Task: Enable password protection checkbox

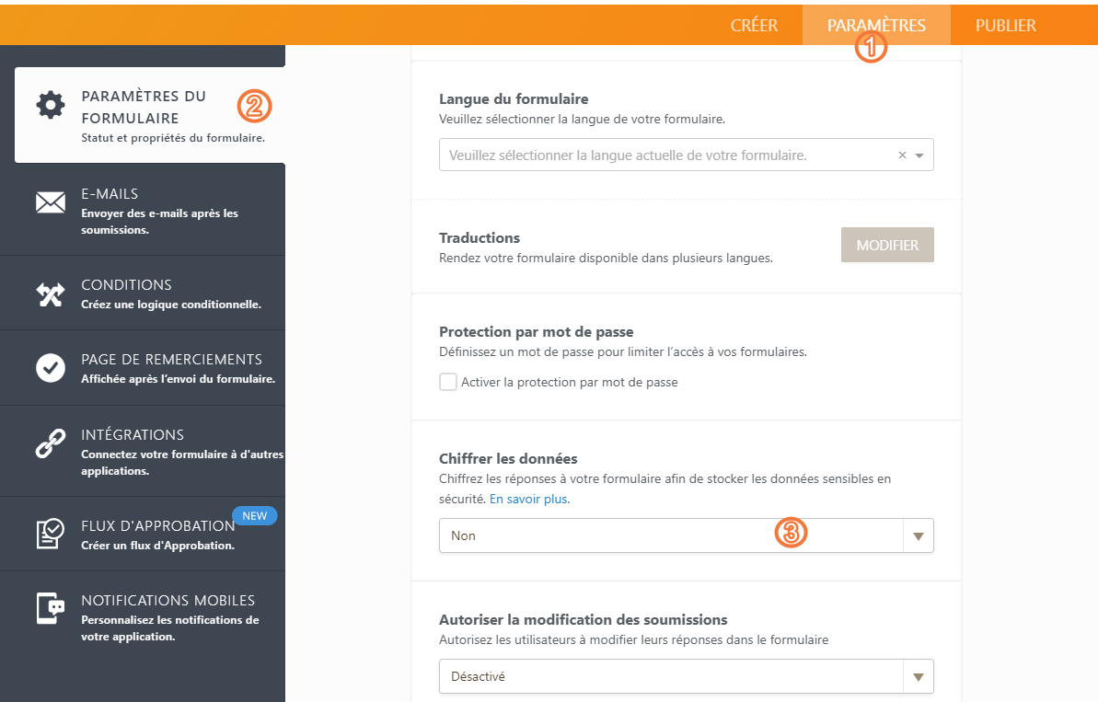Action: [x=447, y=381]
